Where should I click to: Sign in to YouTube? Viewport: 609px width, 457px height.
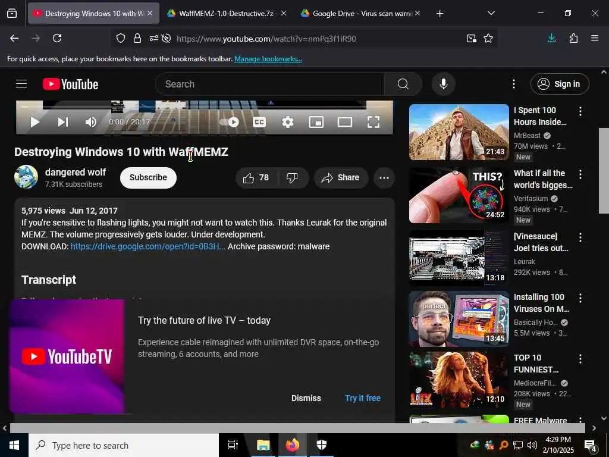point(559,84)
